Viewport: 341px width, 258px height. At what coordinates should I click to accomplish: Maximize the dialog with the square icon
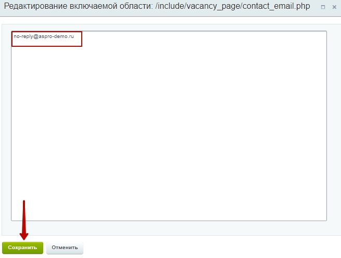point(323,7)
